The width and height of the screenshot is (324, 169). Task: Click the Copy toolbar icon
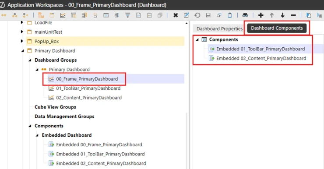(219, 15)
